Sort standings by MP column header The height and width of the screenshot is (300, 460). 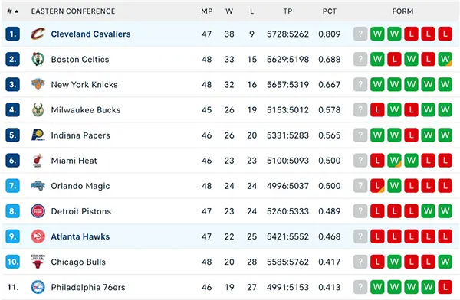tap(207, 11)
